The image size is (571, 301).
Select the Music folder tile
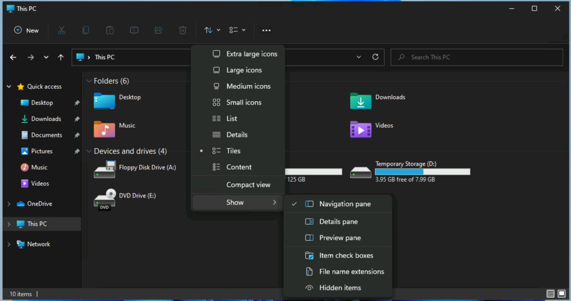(x=114, y=129)
